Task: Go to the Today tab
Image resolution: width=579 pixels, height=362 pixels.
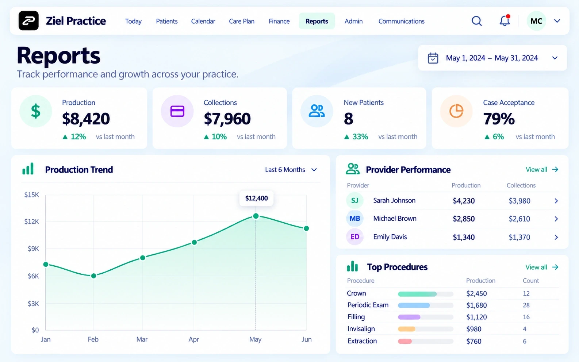Action: (133, 21)
